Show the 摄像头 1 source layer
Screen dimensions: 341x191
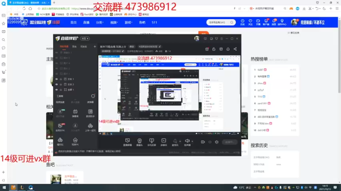click(57, 53)
